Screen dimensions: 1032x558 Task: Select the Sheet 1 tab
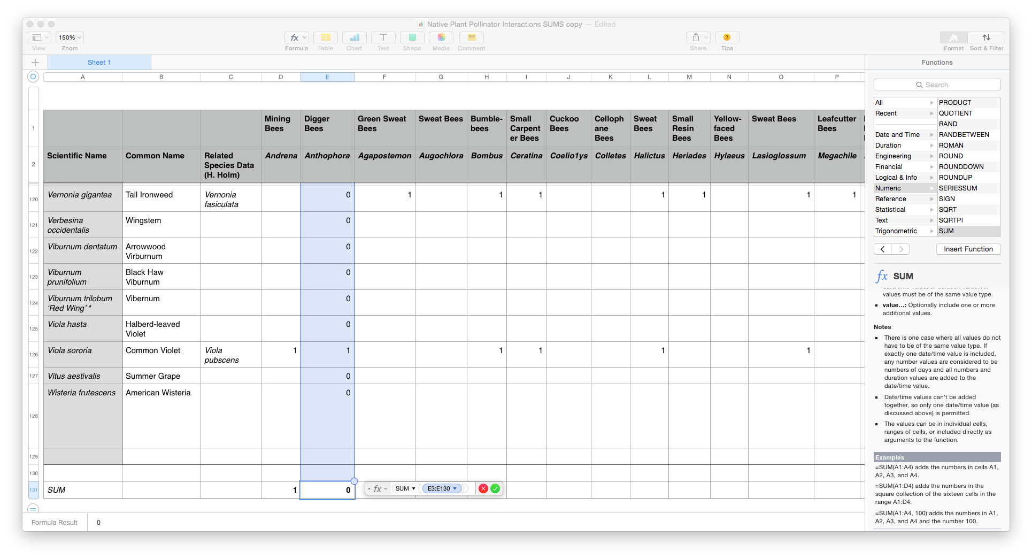point(99,63)
